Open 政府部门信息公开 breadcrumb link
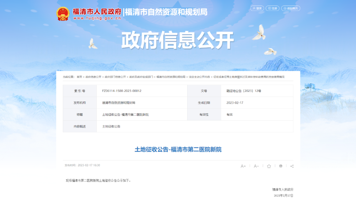Viewport: 356px width, 203px height. pyautogui.click(x=115, y=77)
